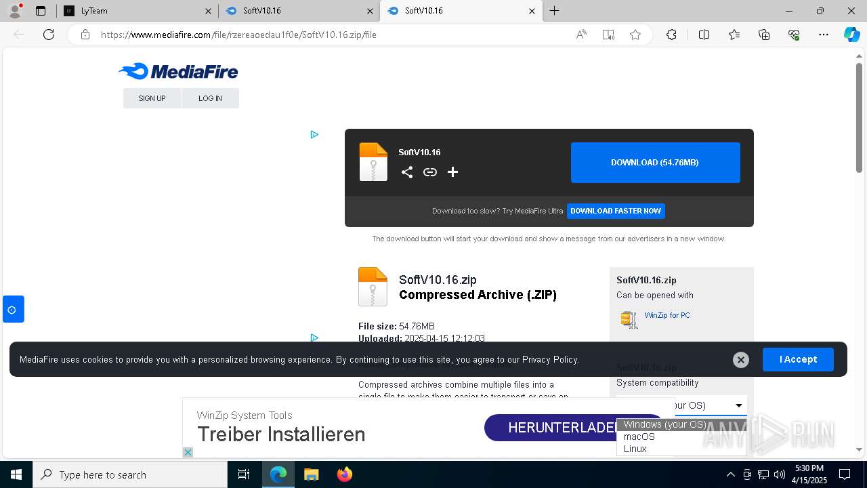Viewport: 867px width, 488px height.
Task: Open Immersive reader icon
Action: 608,35
